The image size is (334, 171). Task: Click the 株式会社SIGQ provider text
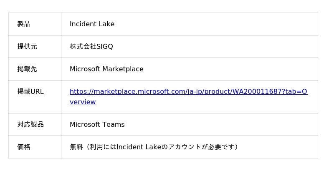(x=91, y=47)
